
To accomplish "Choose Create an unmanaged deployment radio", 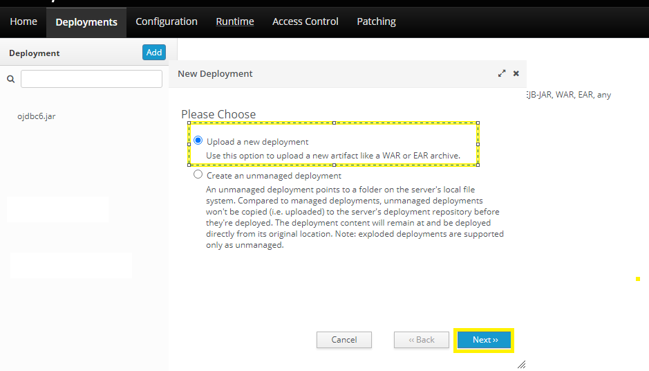I will click(198, 175).
